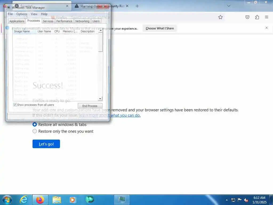Toggle Show processes from all users checkbox
This screenshot has width=273, height=205.
15,105
